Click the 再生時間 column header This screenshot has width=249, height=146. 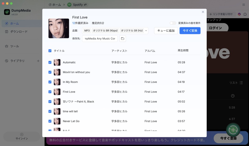coord(183,50)
